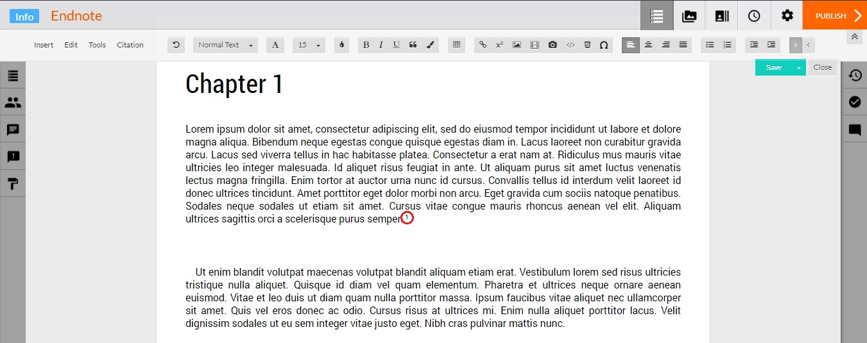The height and width of the screenshot is (343, 867).
Task: Toggle bold formatting
Action: [366, 45]
